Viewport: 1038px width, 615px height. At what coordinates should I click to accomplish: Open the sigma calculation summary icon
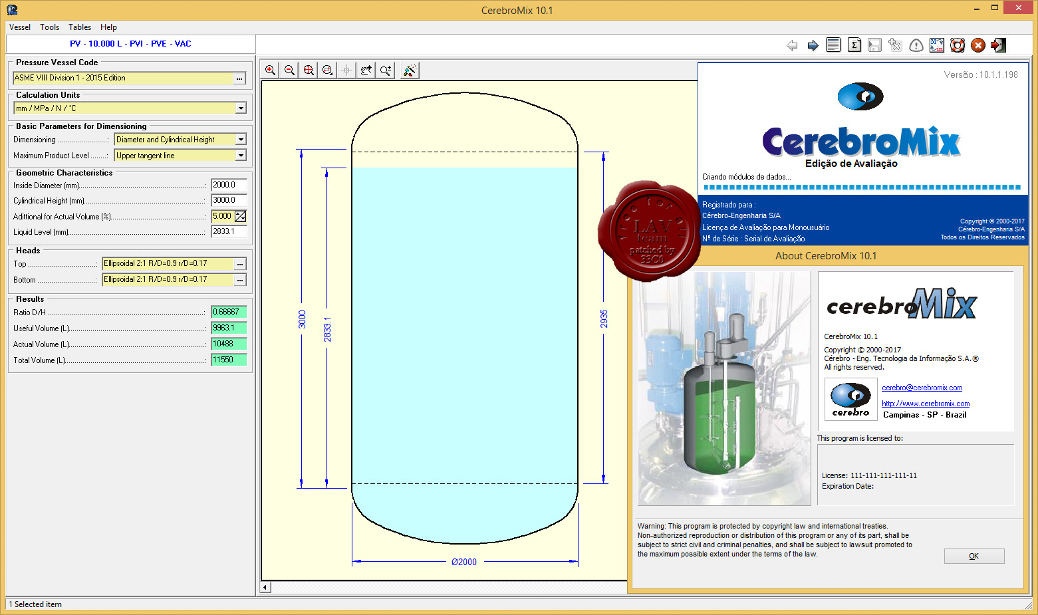854,45
